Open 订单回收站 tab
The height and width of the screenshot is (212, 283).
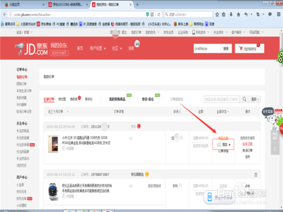(x=177, y=99)
